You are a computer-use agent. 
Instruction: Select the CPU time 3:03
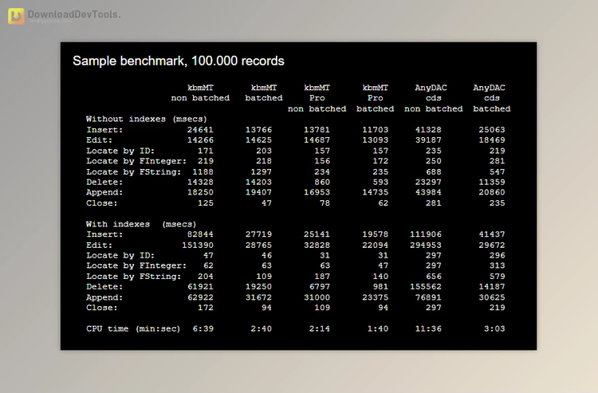pyautogui.click(x=494, y=328)
